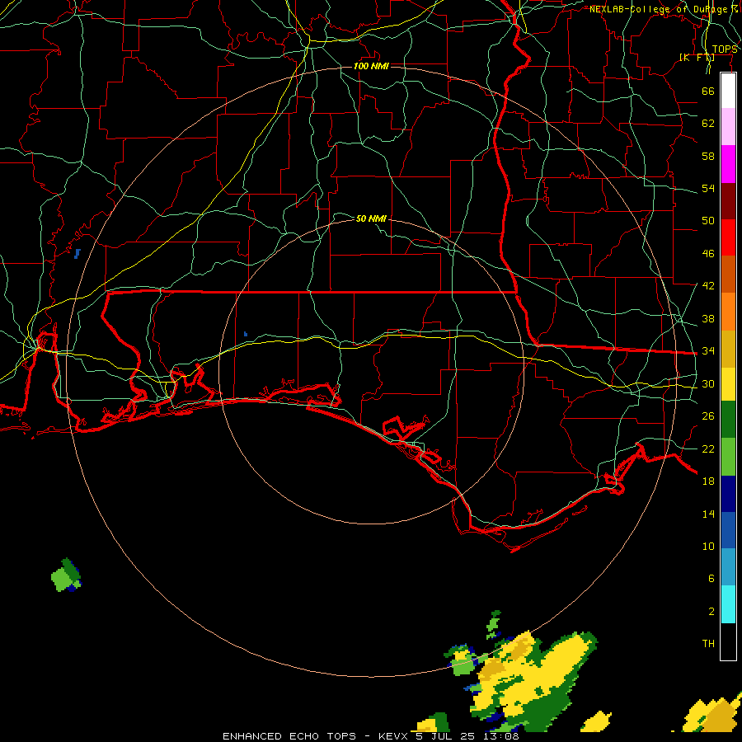Click the navy blue legend swatch

pos(728,494)
